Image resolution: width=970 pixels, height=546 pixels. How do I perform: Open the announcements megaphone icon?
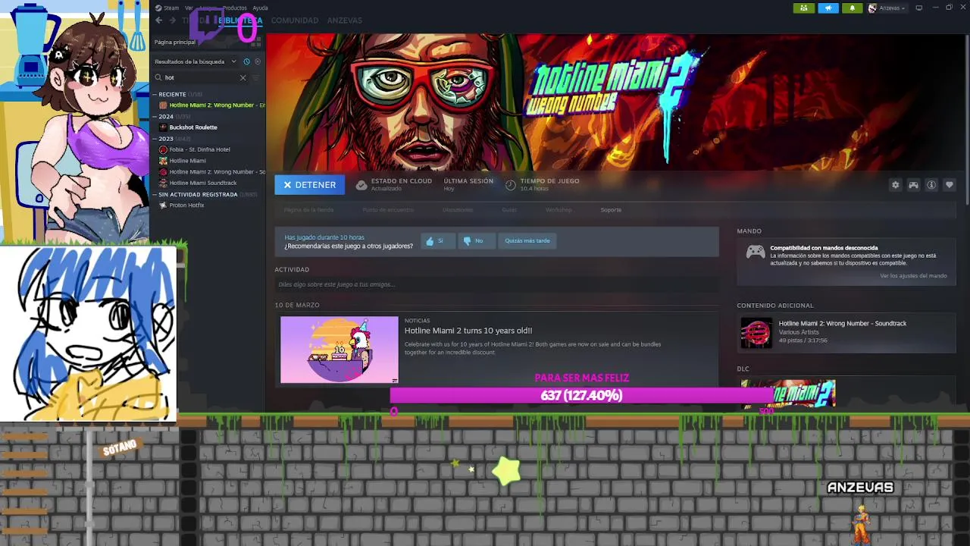828,8
